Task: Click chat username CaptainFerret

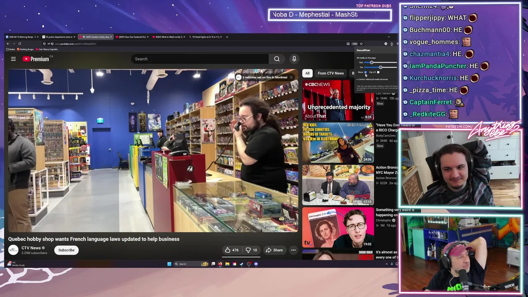Action: point(431,102)
